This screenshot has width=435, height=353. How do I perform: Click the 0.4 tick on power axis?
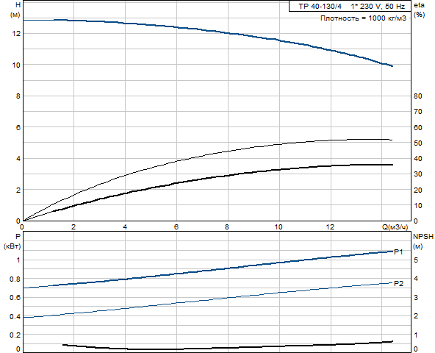coord(15,317)
